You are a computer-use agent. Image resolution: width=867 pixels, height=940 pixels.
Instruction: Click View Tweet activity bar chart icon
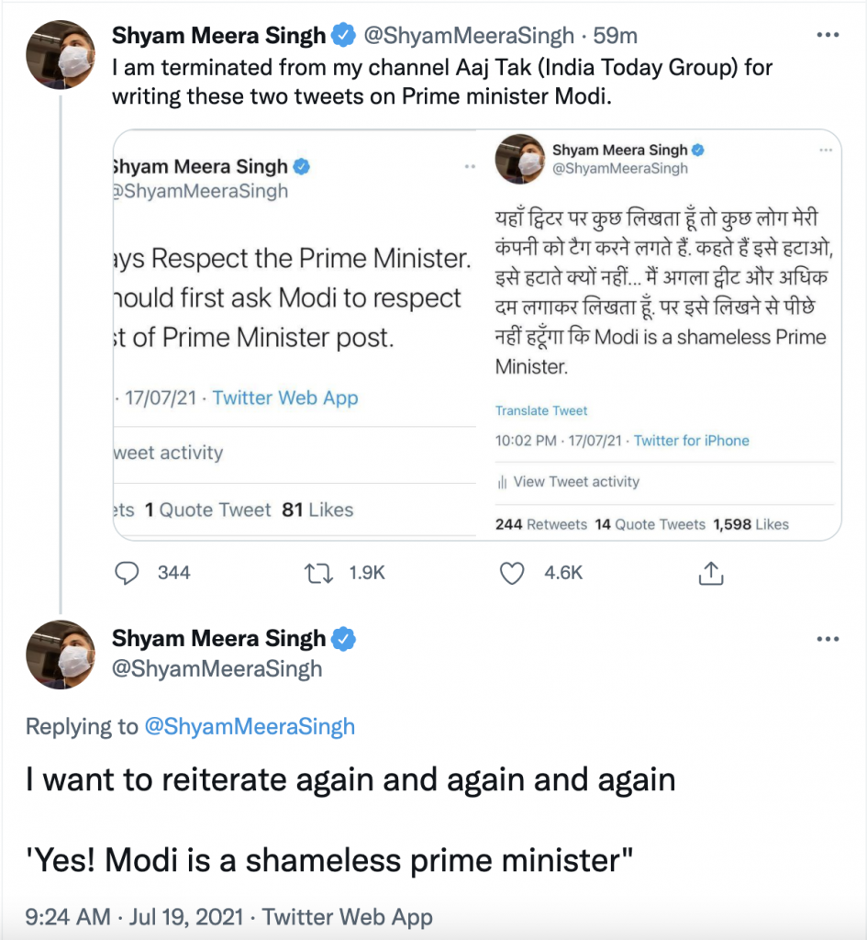[x=502, y=482]
